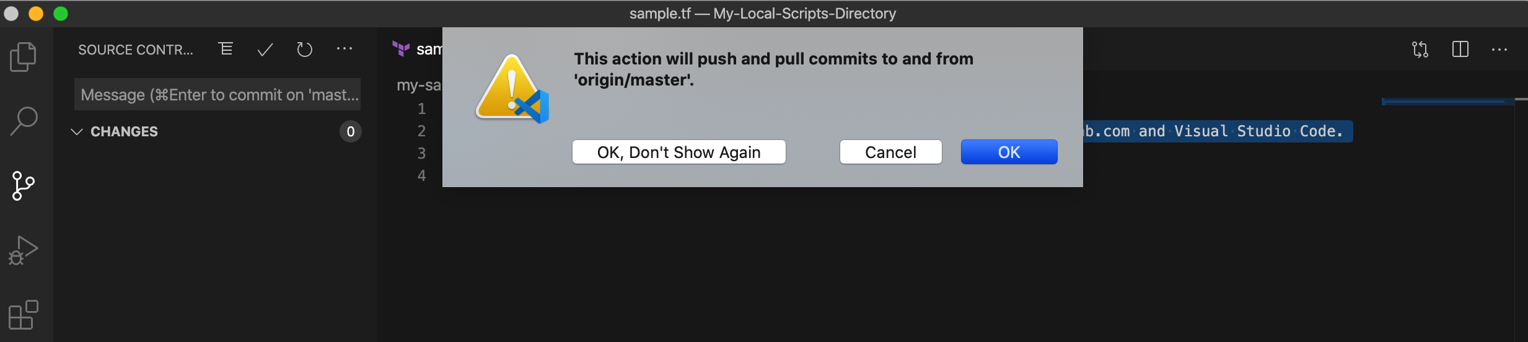1528x342 pixels.
Task: Select the Source Control activity bar icon
Action: (24, 186)
